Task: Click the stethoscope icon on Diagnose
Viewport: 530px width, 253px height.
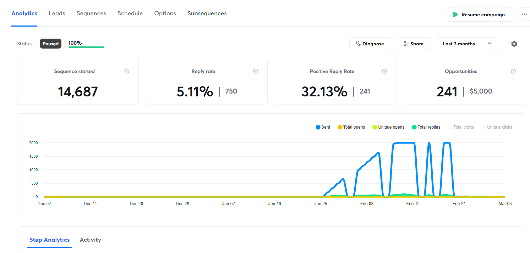Action: (358, 44)
